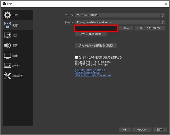Click ストリームキーを取得 button
This screenshot has width=170, height=135.
click(150, 28)
